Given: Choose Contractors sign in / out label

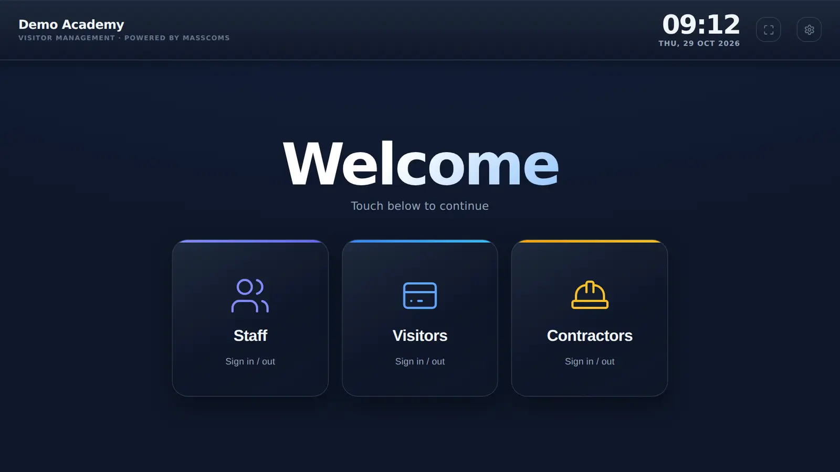Looking at the screenshot, I should coord(590,361).
